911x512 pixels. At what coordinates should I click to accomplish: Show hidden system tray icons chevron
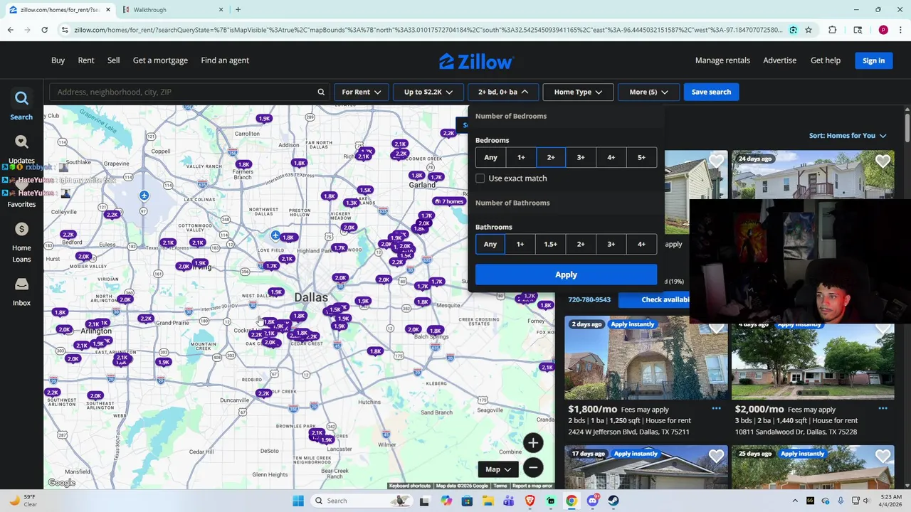pos(795,501)
